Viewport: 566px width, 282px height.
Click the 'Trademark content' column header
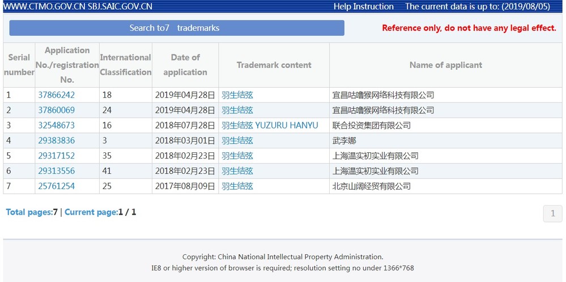click(x=274, y=65)
